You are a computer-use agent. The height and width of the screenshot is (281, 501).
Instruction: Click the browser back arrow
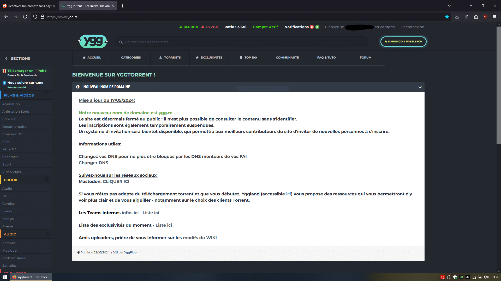[6, 17]
